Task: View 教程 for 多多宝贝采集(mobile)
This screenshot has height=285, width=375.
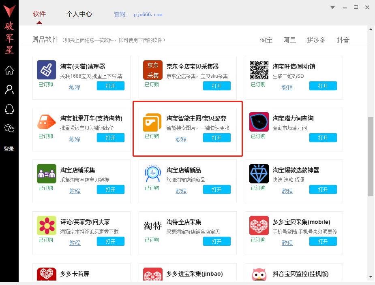Action: (287, 243)
